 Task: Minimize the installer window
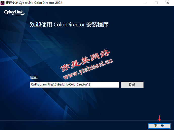click(145, 3)
